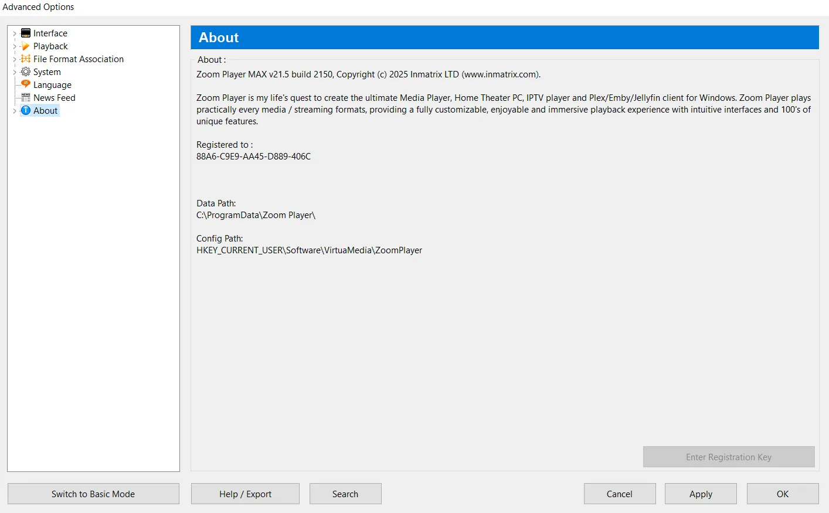Expand the System tree node
The image size is (829, 513).
15,72
